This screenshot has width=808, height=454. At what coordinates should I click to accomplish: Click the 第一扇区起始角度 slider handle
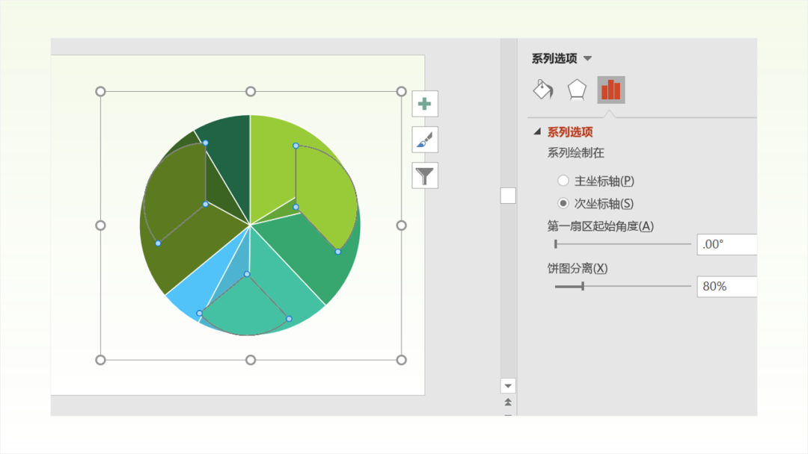[x=555, y=243]
